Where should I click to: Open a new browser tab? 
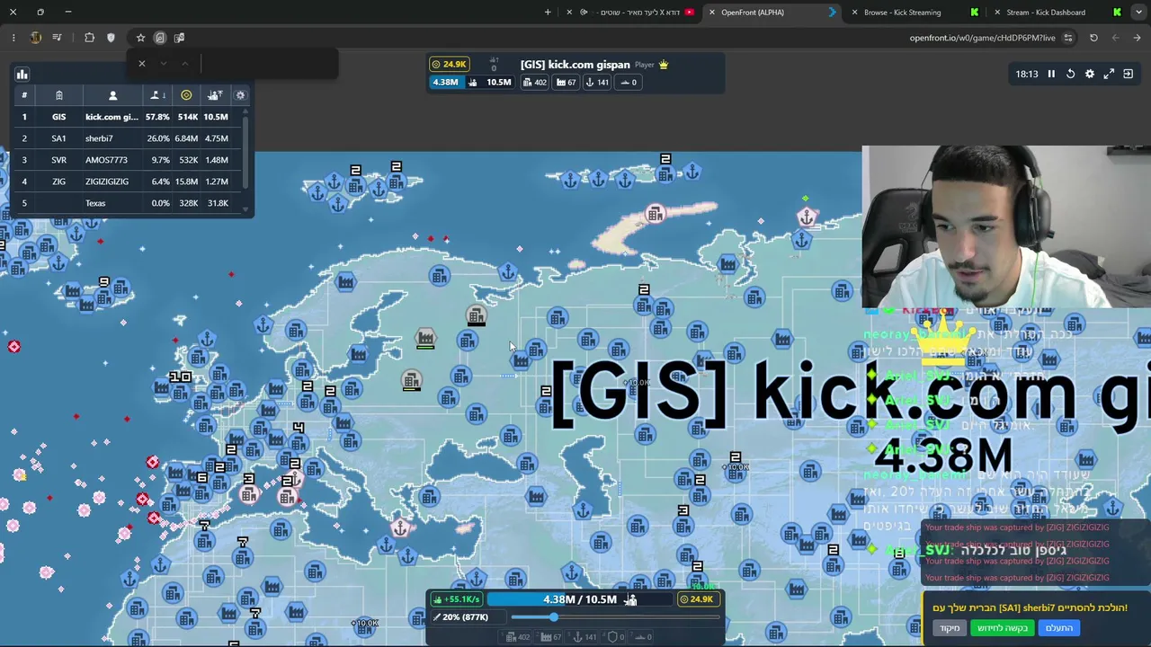point(548,13)
